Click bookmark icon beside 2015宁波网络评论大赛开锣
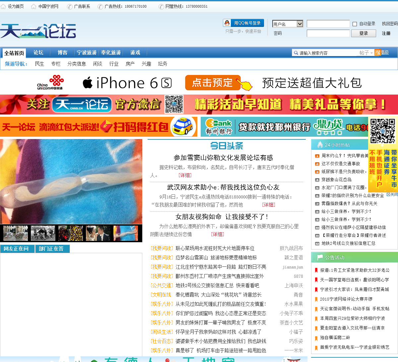The image size is (398, 362). 316,299
